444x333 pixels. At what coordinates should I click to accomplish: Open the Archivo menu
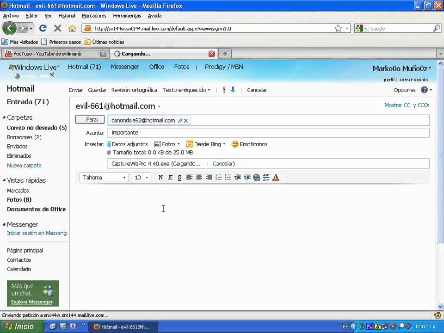[11, 16]
